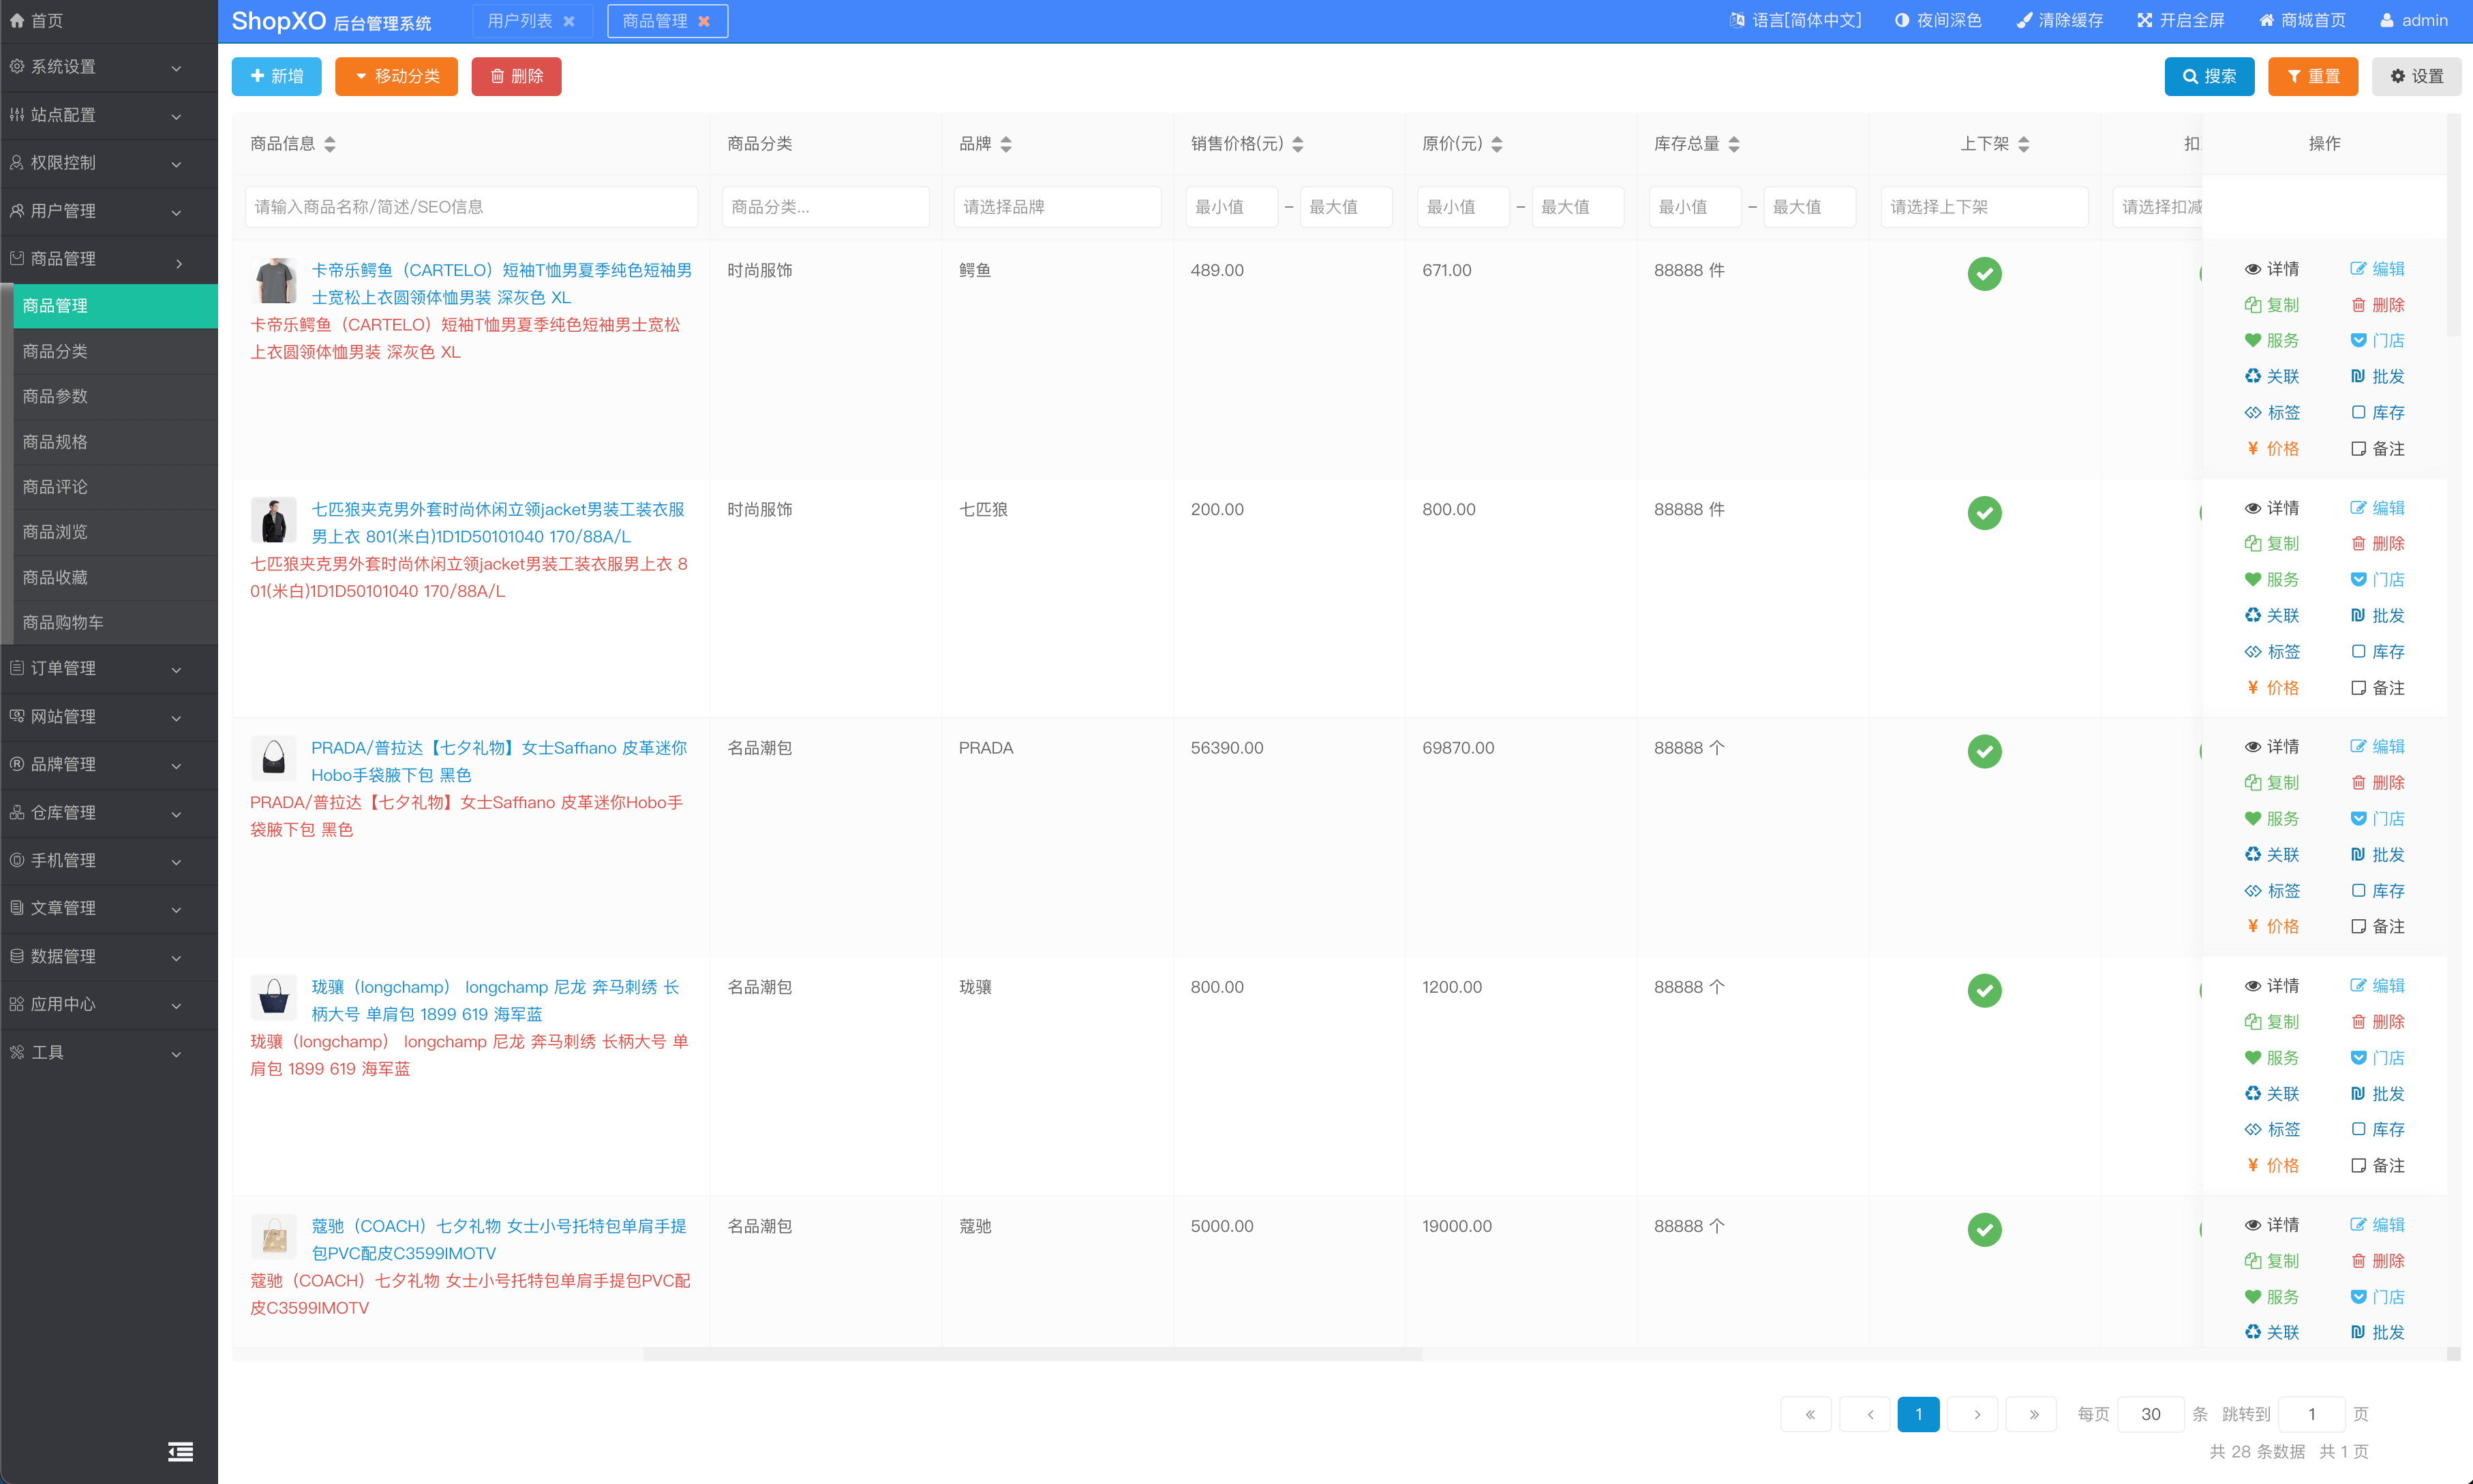Screen dimensions: 2473x1484
Task: Close the 用户列表 tab with its x icon
Action: [x=569, y=21]
